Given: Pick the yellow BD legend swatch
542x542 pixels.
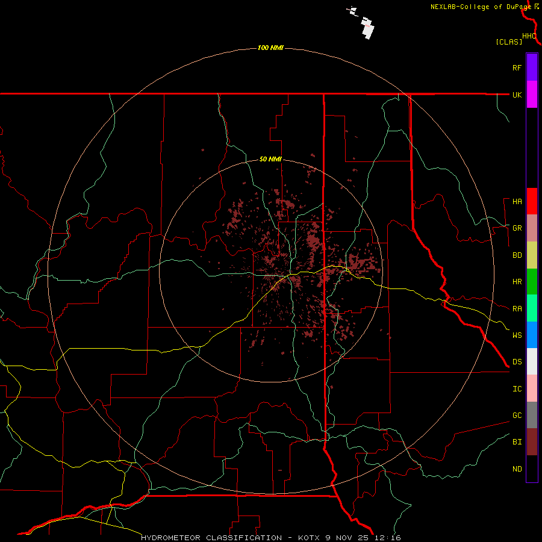Looking at the screenshot, I should 532,255.
